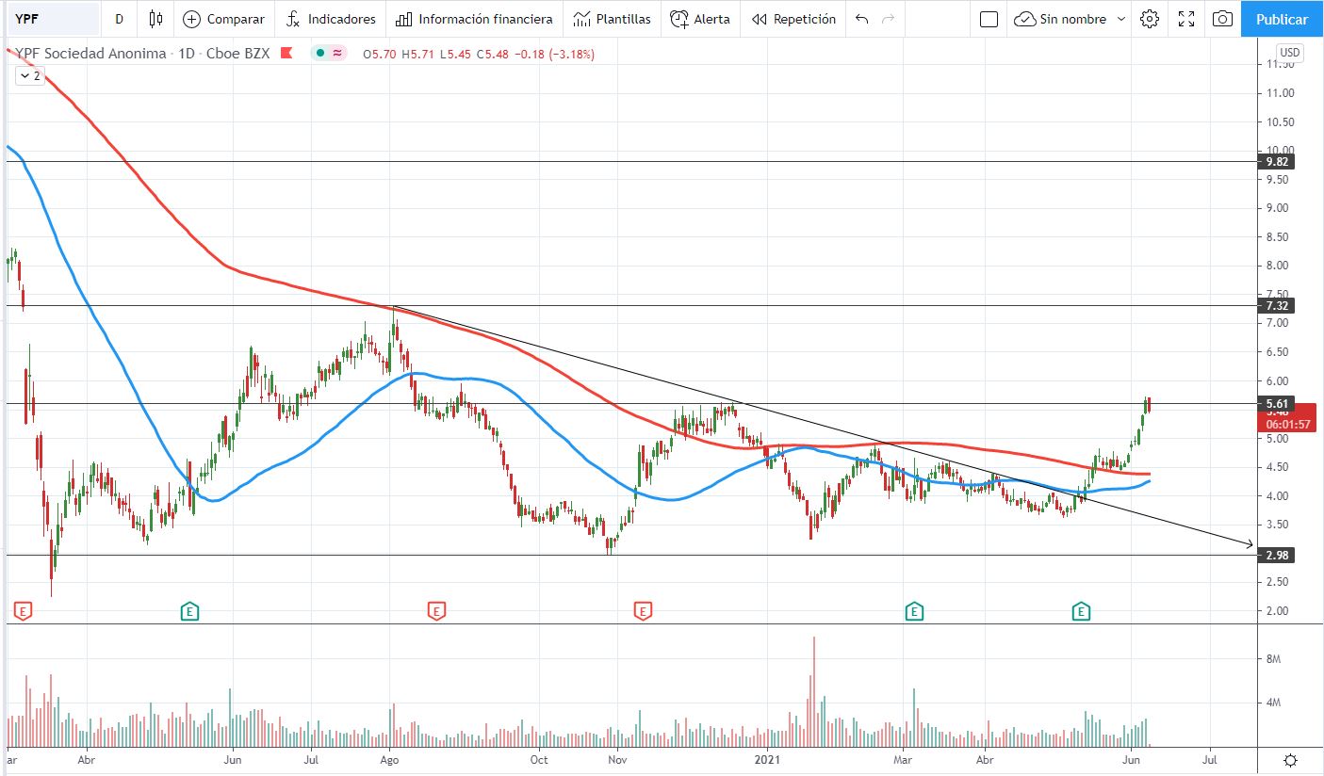
Task: Start bar replay with Repetición
Action: point(793,19)
